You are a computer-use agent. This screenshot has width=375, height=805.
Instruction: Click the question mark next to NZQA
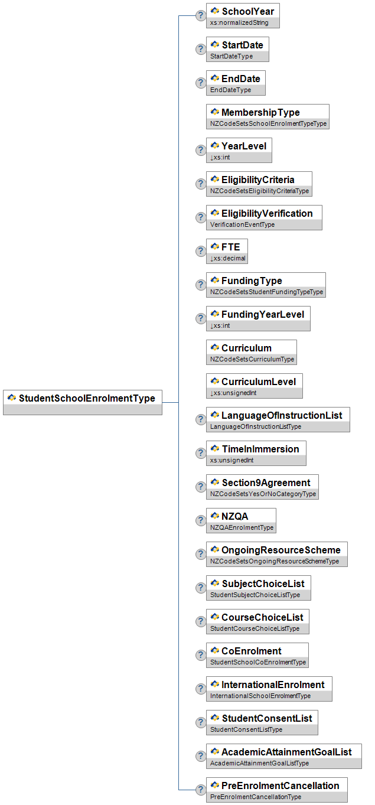click(x=201, y=520)
